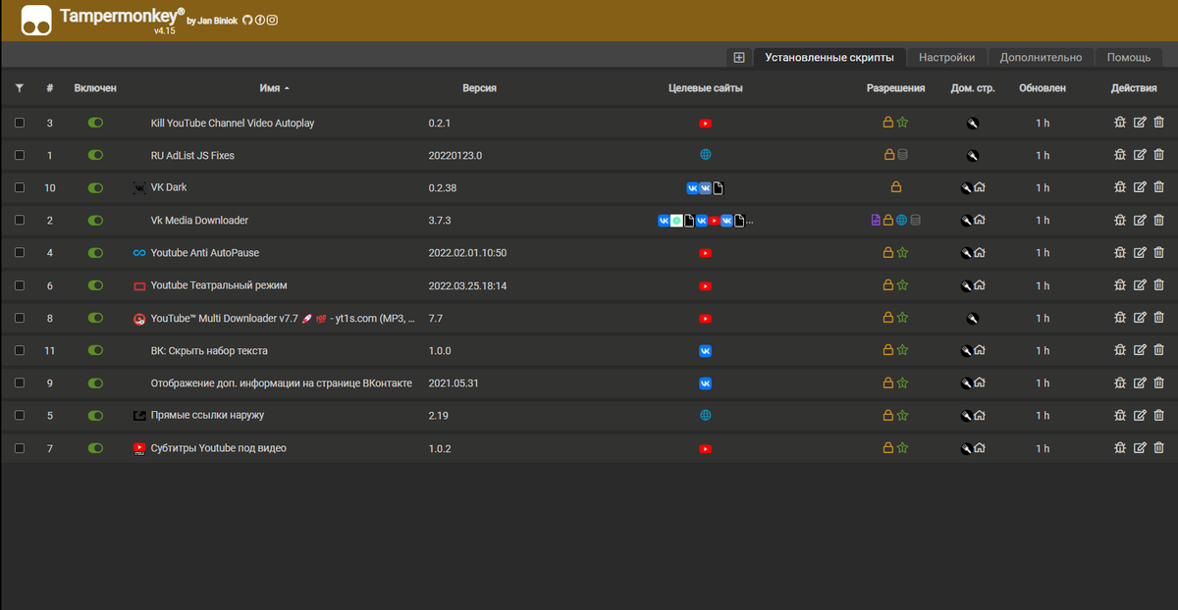Sort by the Дом. стр. column header
This screenshot has height=610, width=1178.
[973, 88]
